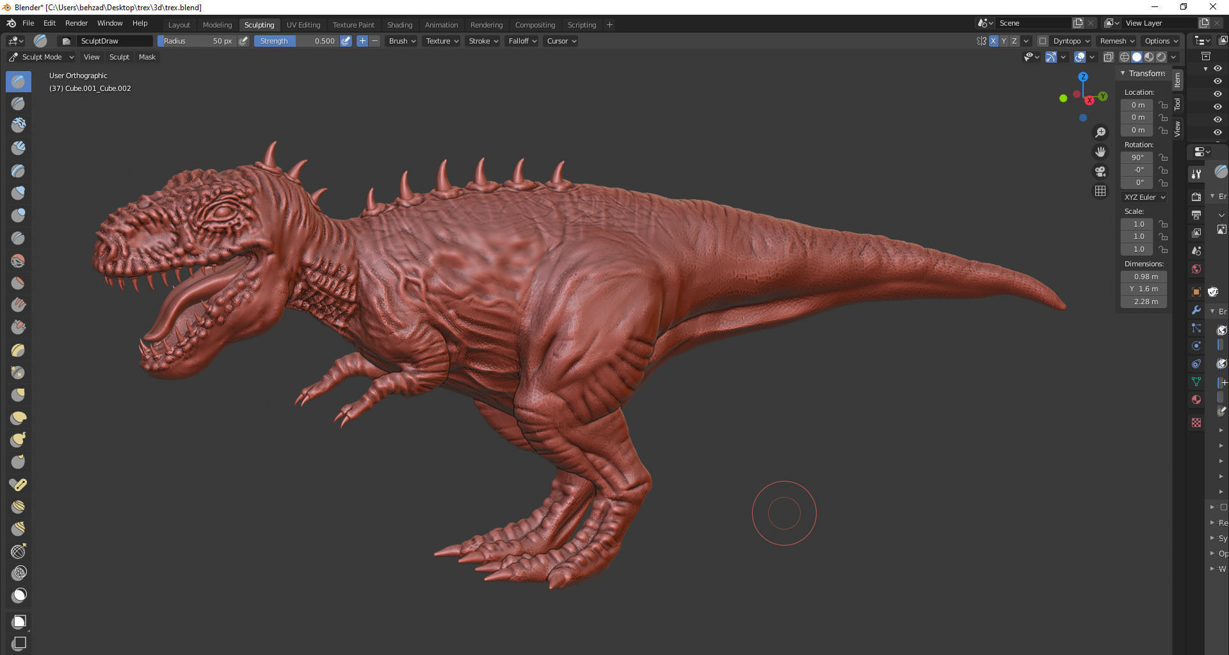Select the Crease brush tool
The width and height of the screenshot is (1229, 655).
pos(19,238)
